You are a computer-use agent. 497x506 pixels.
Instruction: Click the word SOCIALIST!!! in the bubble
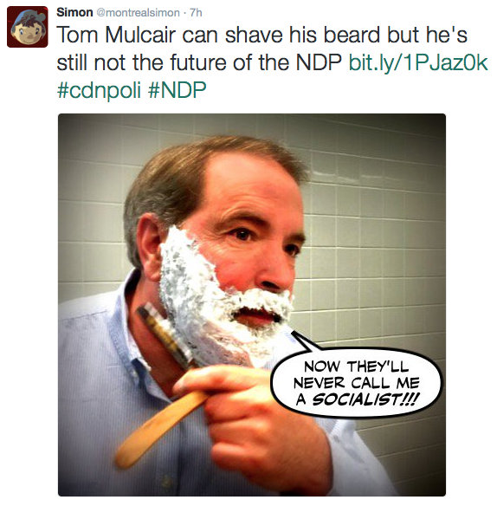(365, 399)
